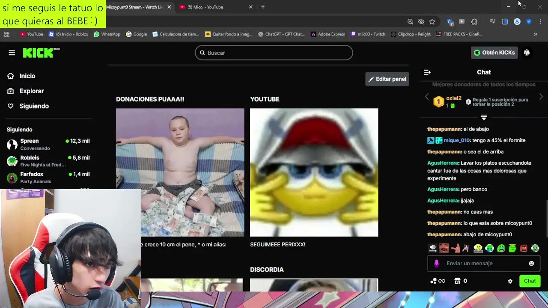Open the apps grid icon in bookmarks bar

[7, 34]
